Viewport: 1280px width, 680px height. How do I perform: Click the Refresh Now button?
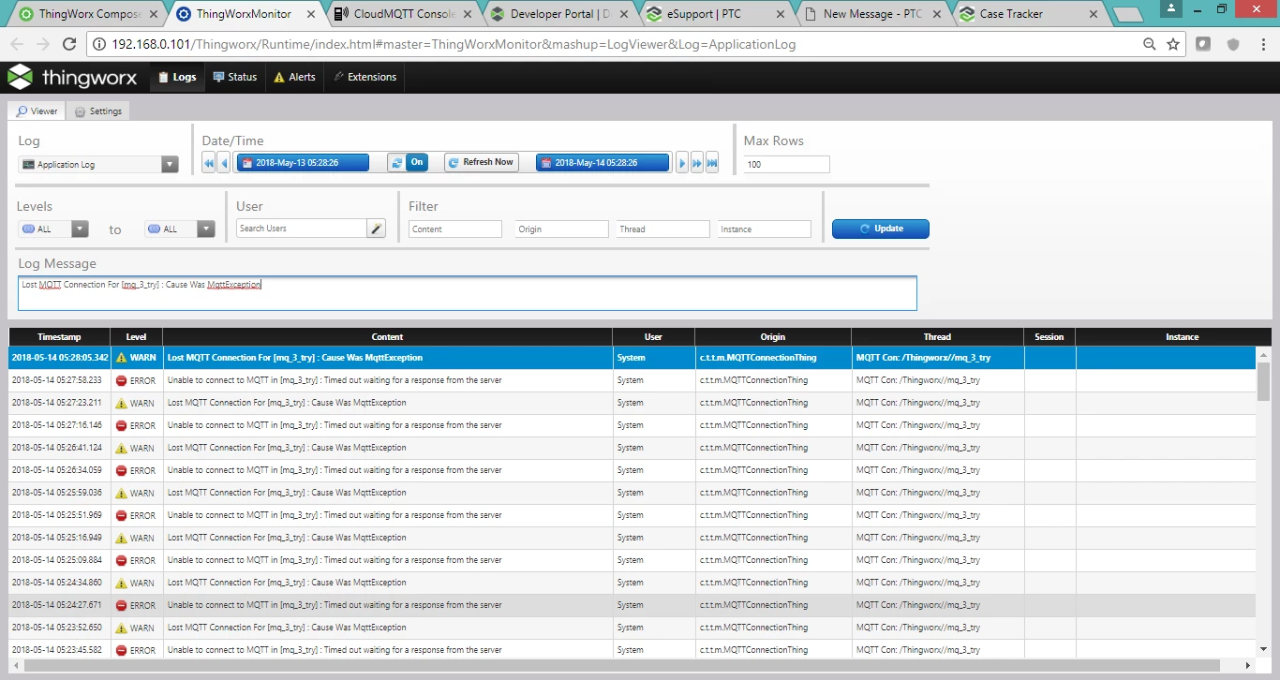coord(481,162)
